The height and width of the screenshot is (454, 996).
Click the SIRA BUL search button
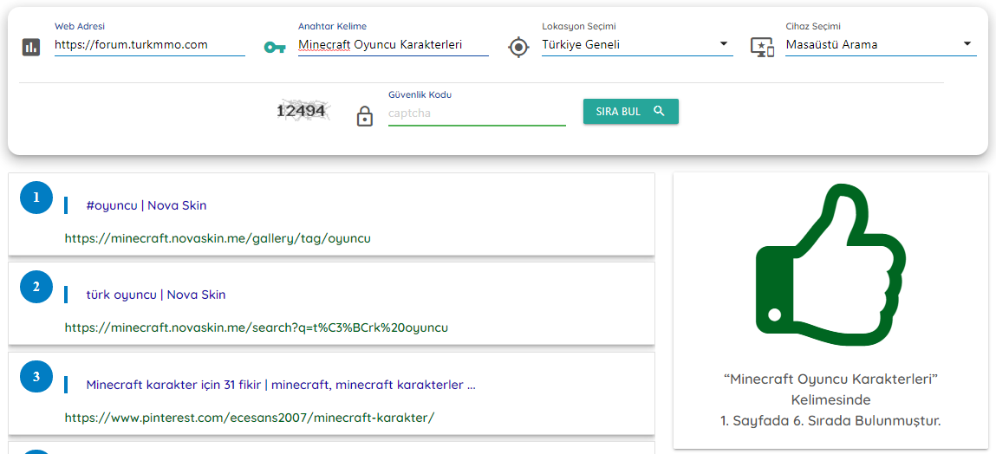631,111
